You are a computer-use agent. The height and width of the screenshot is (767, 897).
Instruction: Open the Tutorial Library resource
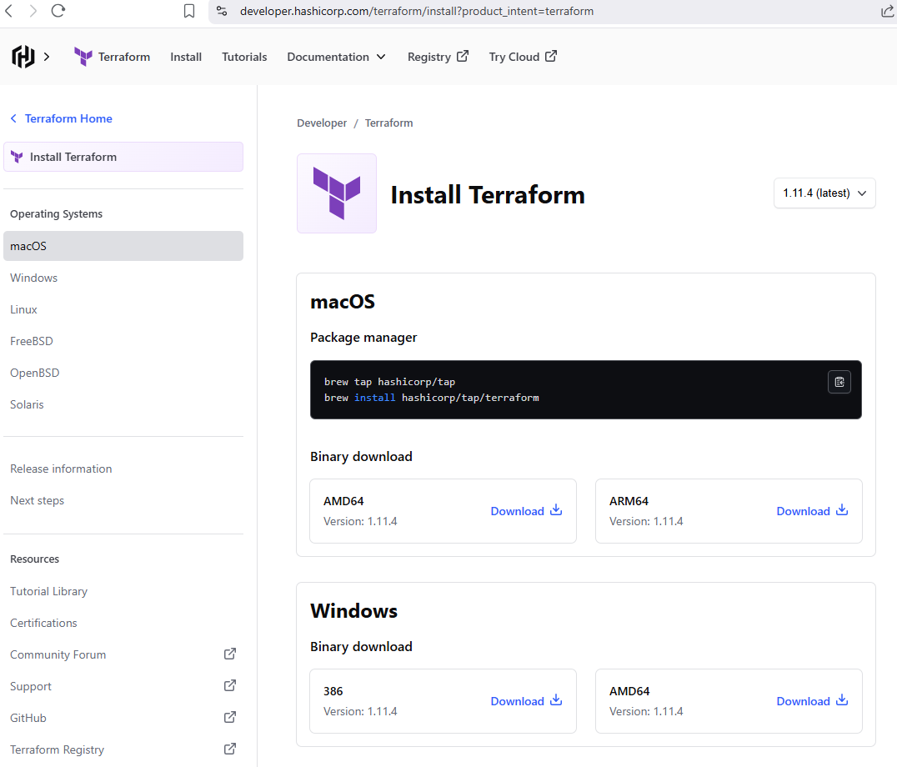point(48,591)
